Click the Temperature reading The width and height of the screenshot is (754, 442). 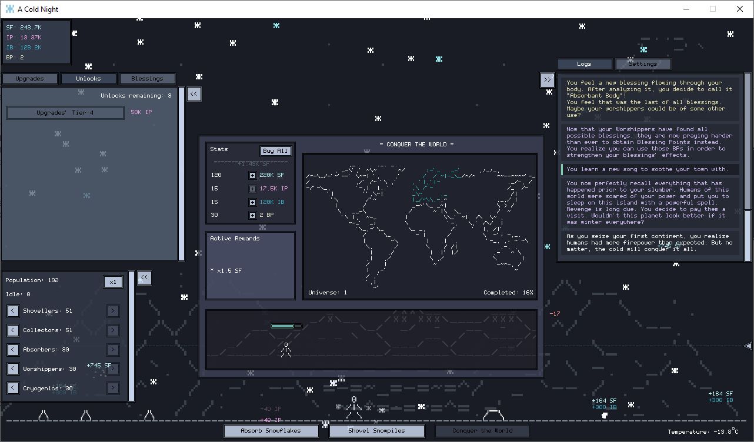click(703, 431)
